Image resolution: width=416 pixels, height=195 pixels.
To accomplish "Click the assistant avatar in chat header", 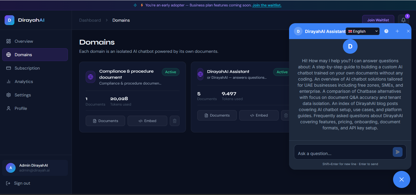I will [298, 31].
